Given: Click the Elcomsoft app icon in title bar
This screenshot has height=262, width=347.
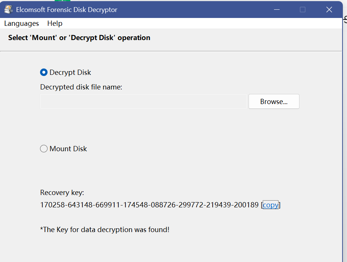Looking at the screenshot, I should (9, 9).
